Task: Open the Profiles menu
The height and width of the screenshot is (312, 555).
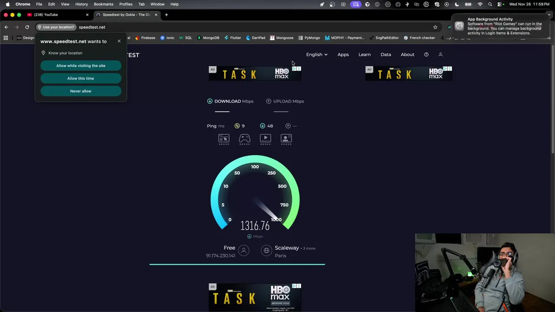Action: tap(126, 4)
